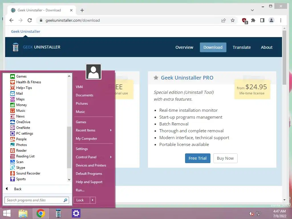Open a new Chrome tab
The height and width of the screenshot is (219, 292).
pos(82,10)
